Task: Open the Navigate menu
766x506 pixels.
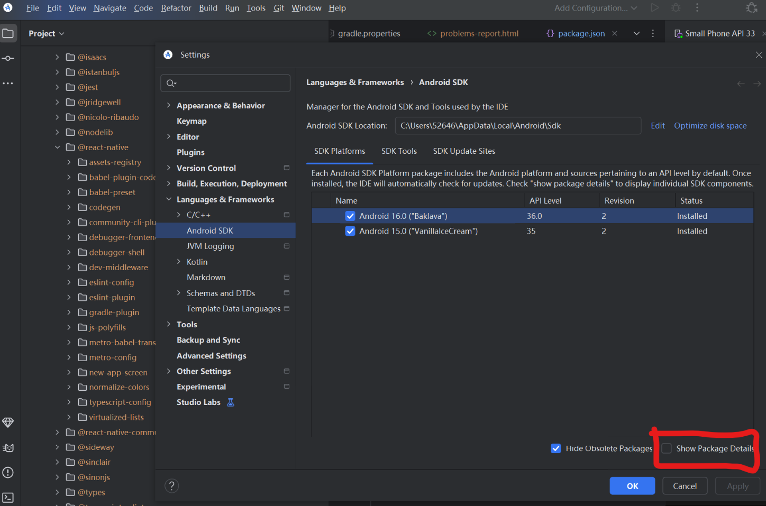Action: click(110, 8)
